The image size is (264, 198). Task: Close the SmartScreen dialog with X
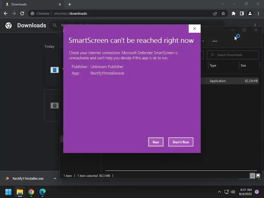[x=194, y=29]
